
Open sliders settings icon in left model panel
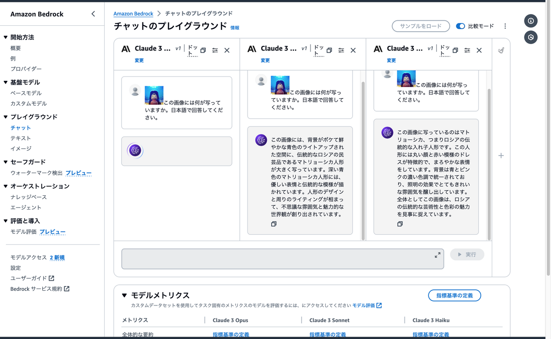tap(215, 51)
